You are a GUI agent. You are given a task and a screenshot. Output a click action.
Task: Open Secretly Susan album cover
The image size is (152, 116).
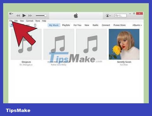point(124,44)
